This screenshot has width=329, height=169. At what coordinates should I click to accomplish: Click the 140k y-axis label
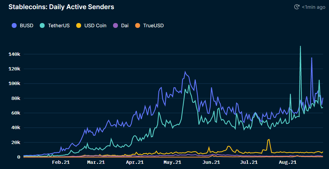coord(14,54)
